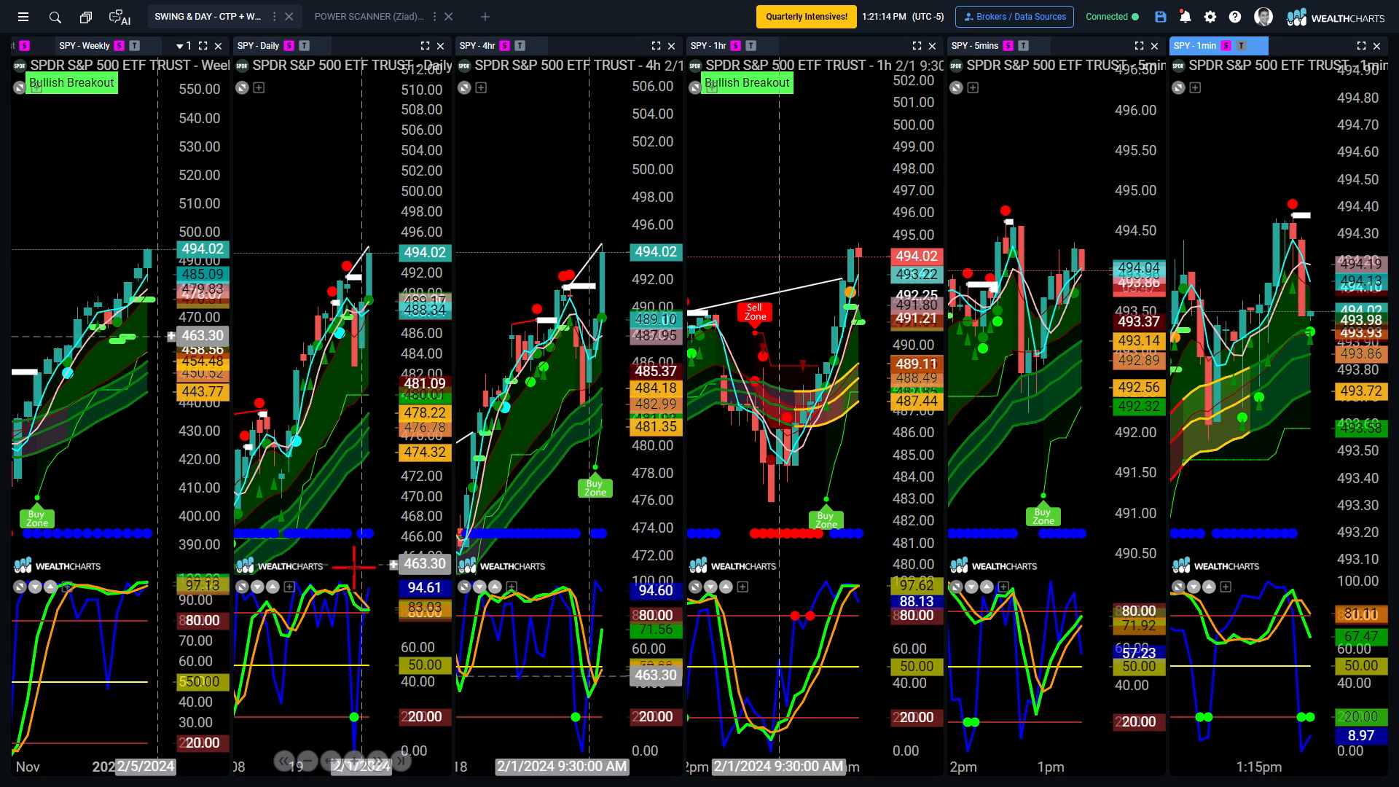Add indicator via plus box on Daily chart

[259, 88]
